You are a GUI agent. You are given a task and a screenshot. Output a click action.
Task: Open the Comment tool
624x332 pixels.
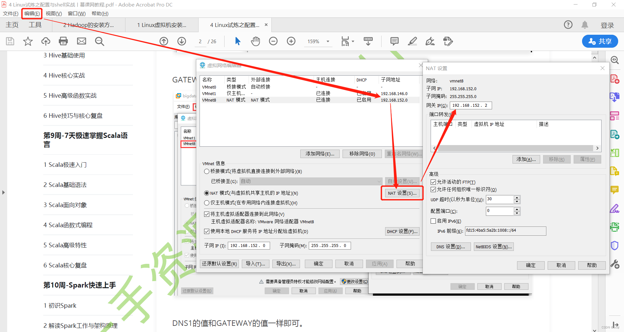tap(394, 41)
